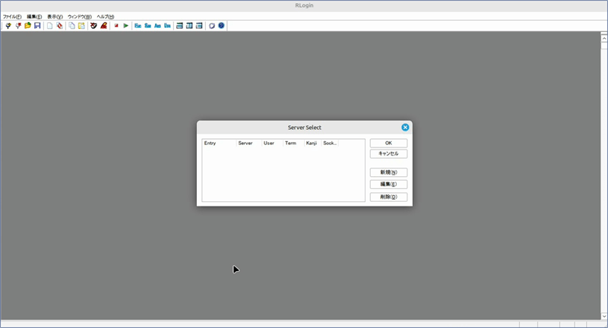Viewport: 608px width, 328px height.
Task: Click the last of three pane layout icons
Action: pyautogui.click(x=199, y=26)
